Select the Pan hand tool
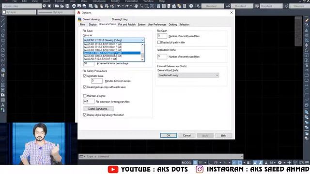This screenshot has width=310, height=174. (136, 6)
